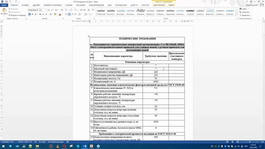Activate Format Painter (Формат по образцу)
This screenshot has height=149, width=265.
pyautogui.click(x=17, y=15)
